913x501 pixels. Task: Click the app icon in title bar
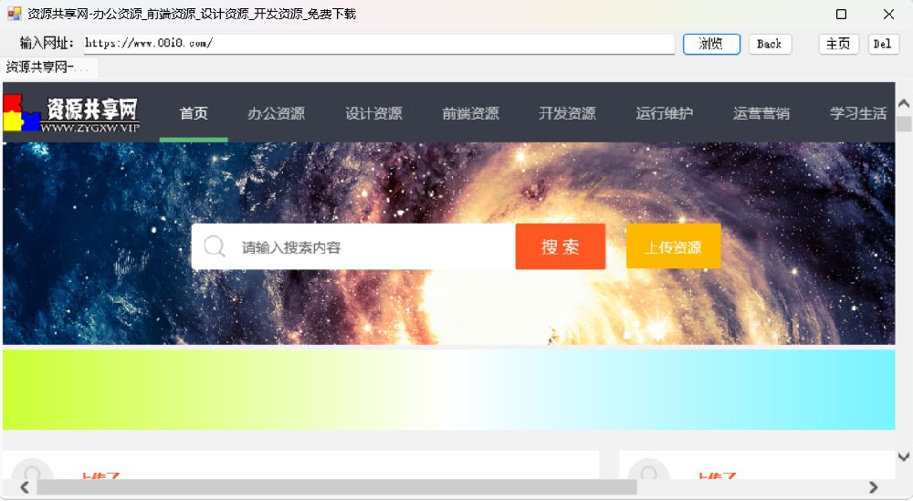click(x=14, y=14)
